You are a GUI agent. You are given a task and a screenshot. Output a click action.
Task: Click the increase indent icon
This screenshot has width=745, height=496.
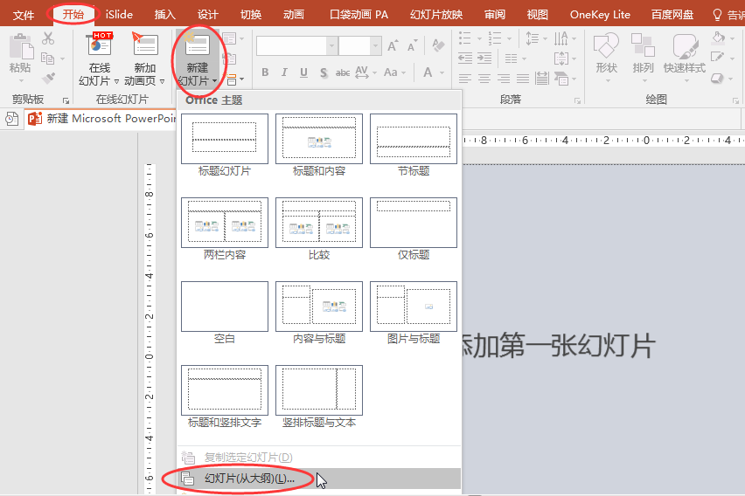pos(484,59)
